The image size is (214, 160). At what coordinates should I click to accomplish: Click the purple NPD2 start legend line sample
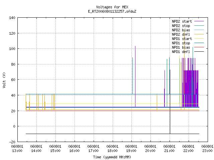tap(199, 21)
